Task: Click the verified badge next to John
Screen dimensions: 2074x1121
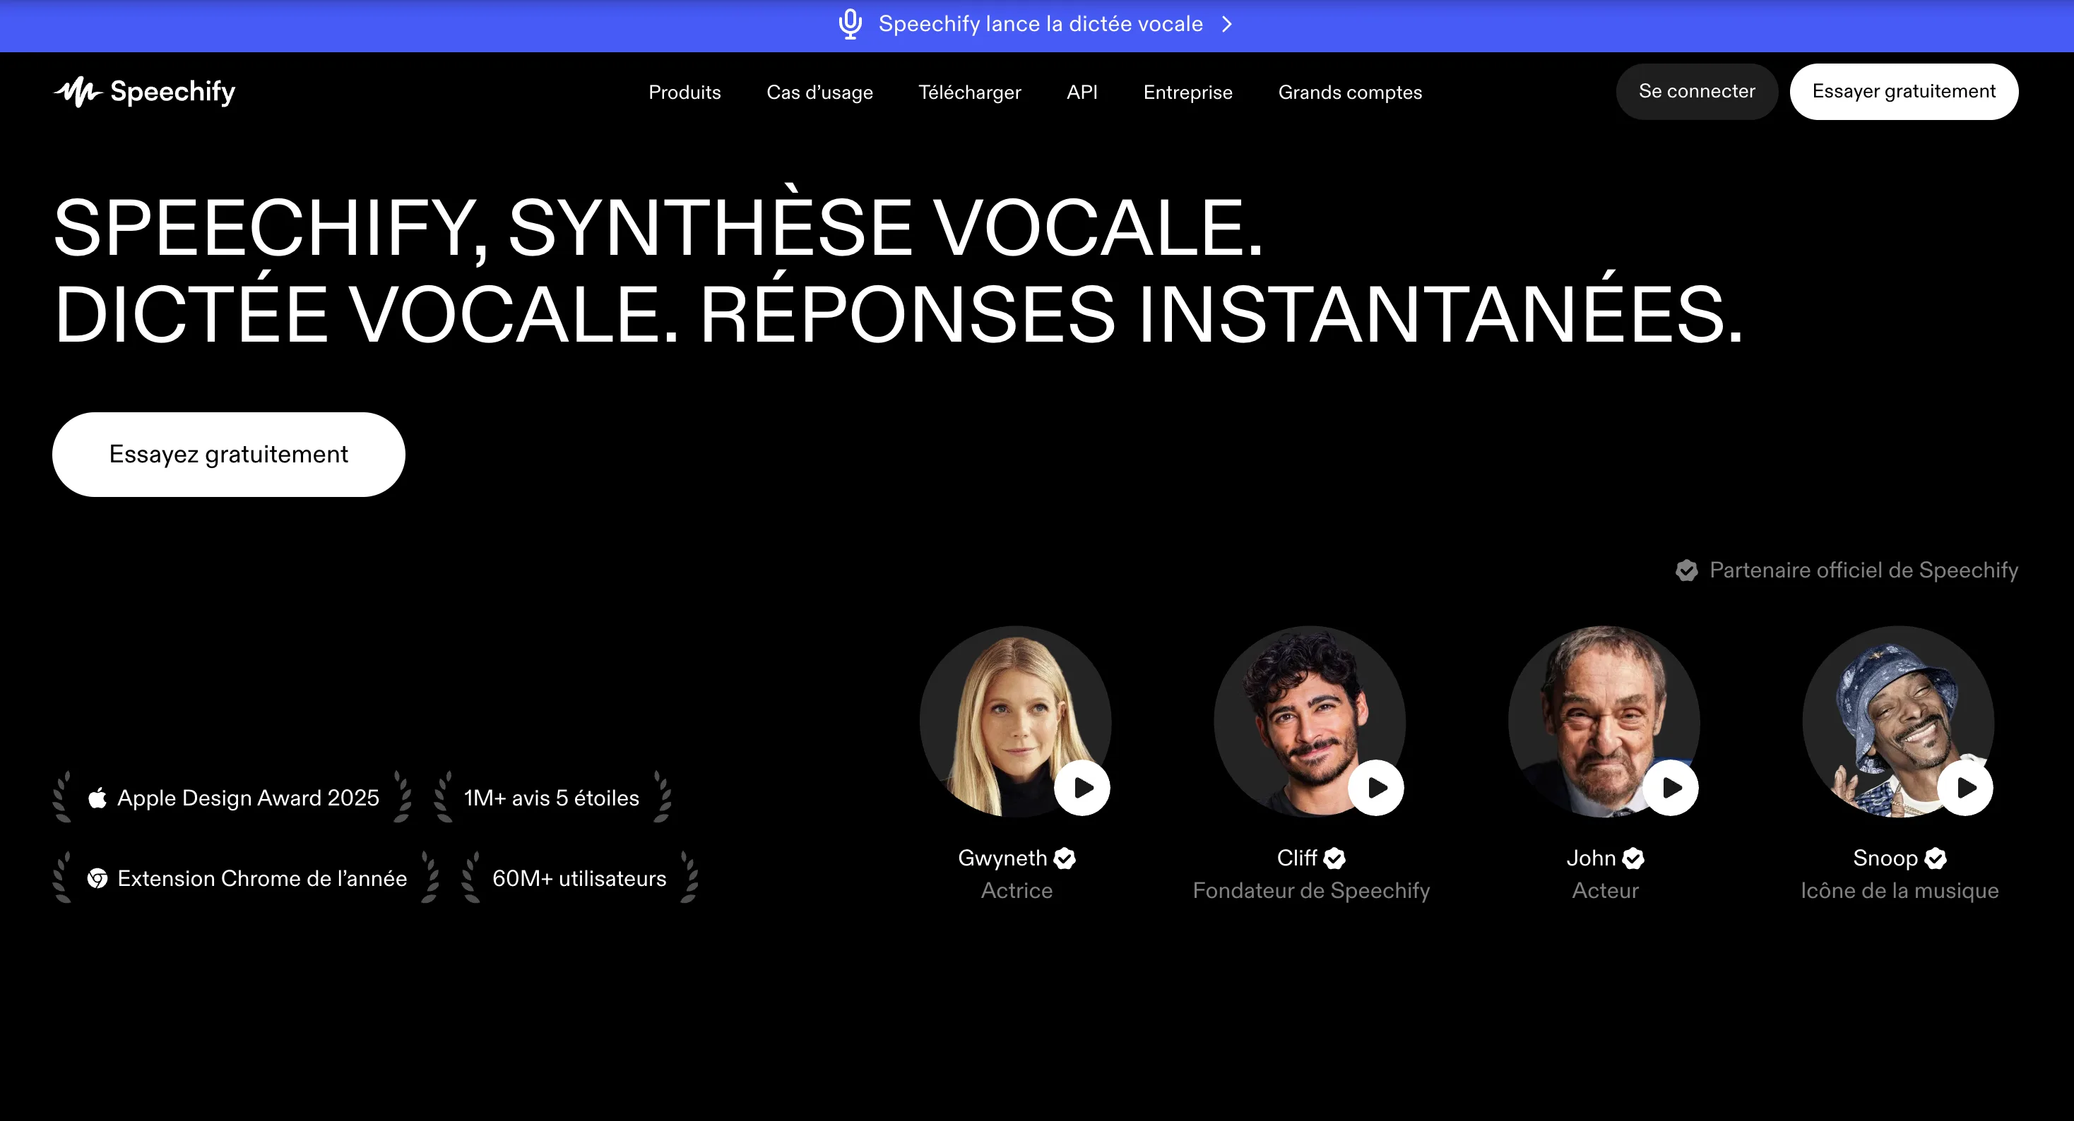Action: pyautogui.click(x=1632, y=858)
